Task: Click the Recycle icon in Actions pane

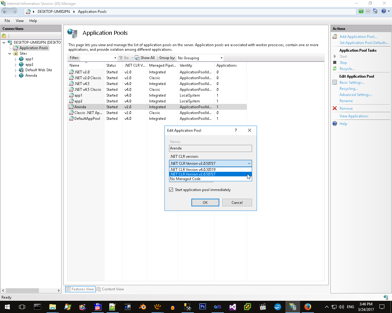Action: click(x=335, y=69)
